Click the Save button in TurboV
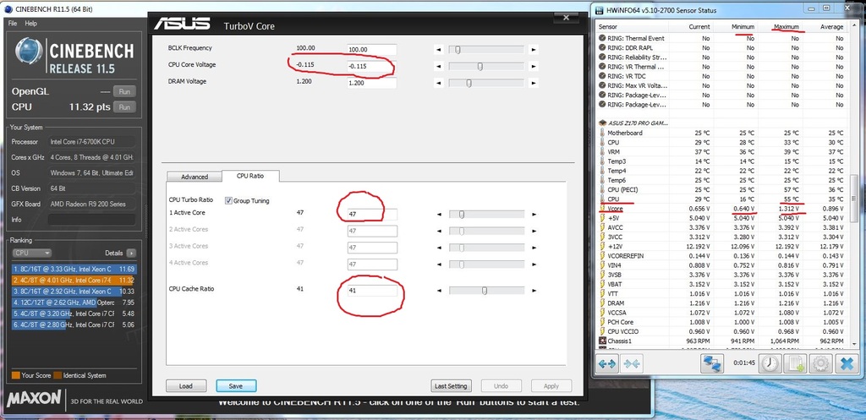 (236, 386)
